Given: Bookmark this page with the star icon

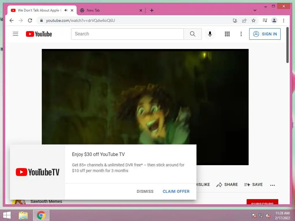Looking at the screenshot, I should tap(254, 20).
